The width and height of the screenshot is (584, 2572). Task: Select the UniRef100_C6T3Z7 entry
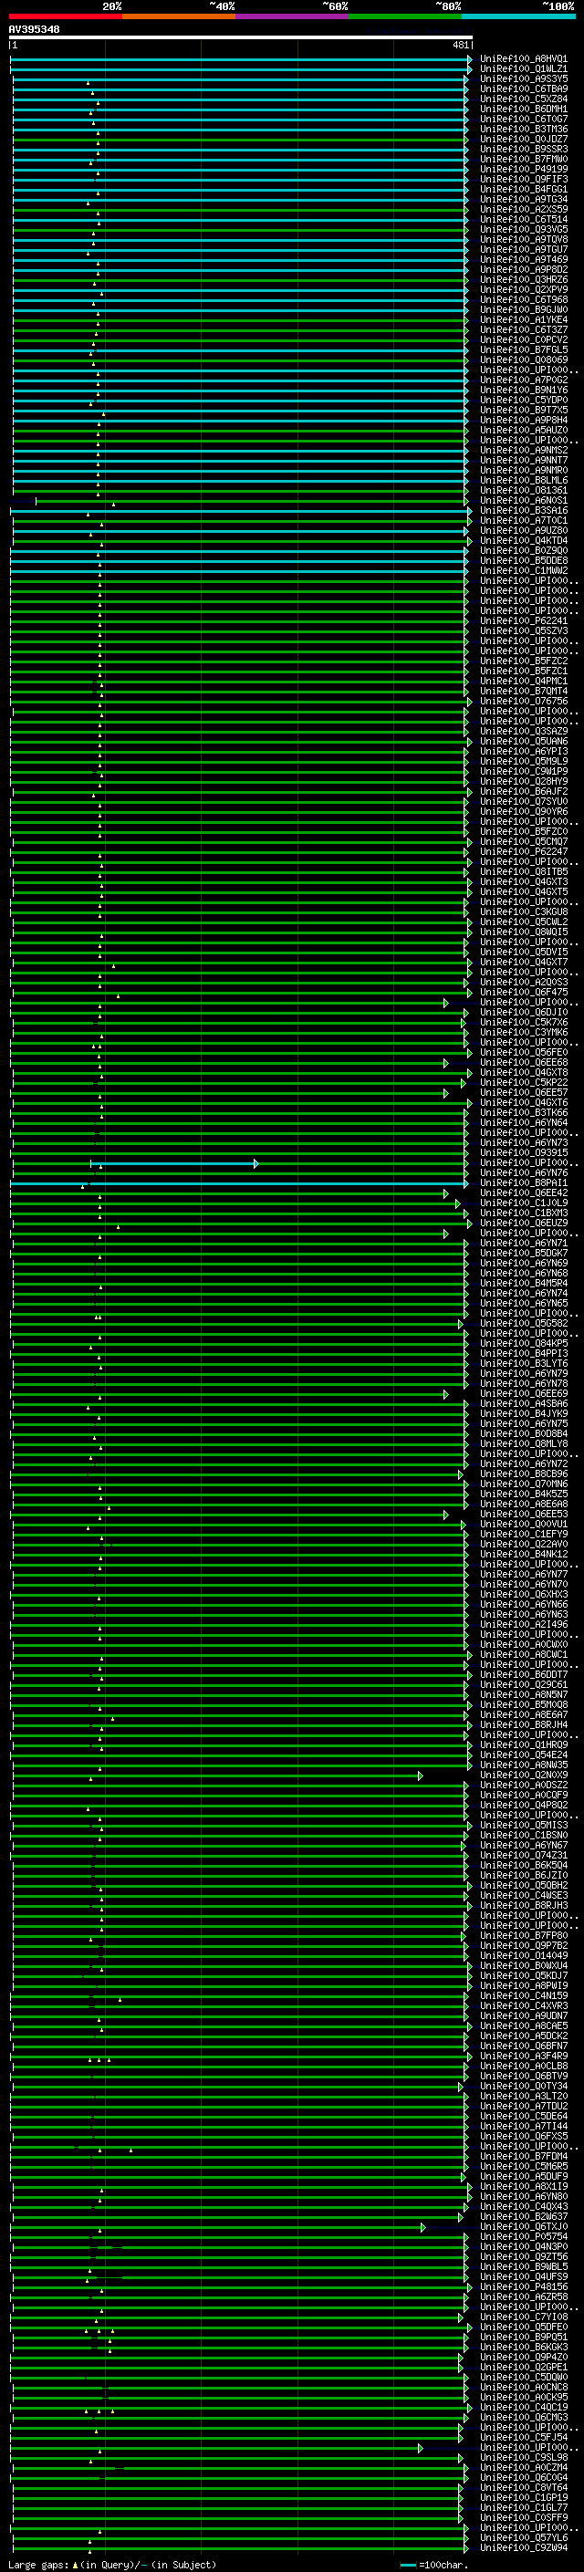524,329
